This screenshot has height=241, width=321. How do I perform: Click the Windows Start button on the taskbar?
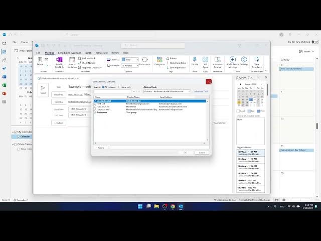(x=140, y=206)
